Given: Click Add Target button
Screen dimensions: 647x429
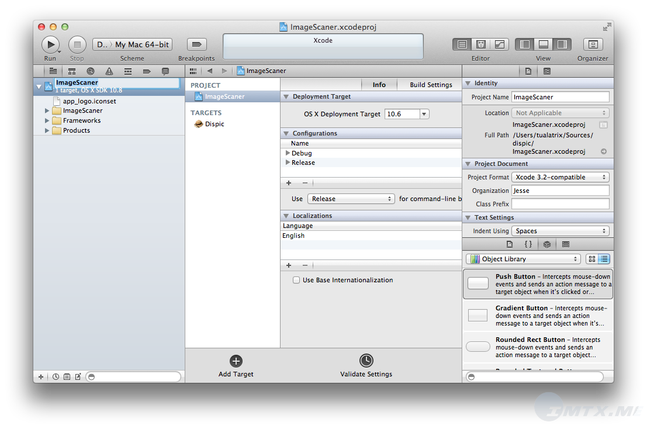Looking at the screenshot, I should click(236, 366).
